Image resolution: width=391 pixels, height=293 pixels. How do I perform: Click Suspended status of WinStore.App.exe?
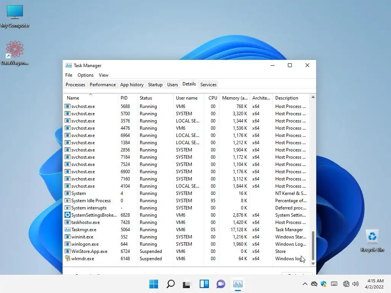point(150,251)
